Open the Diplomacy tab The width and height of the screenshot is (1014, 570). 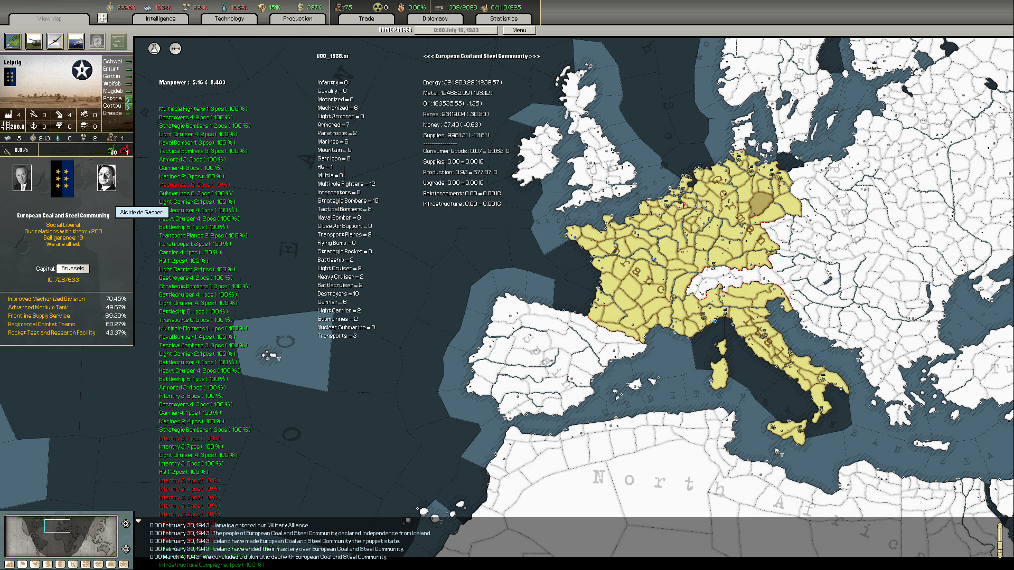tap(435, 18)
